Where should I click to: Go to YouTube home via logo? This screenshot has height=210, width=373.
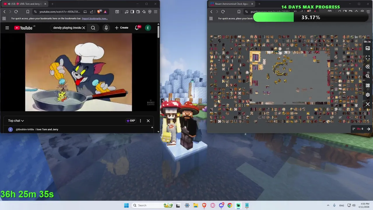point(23,28)
